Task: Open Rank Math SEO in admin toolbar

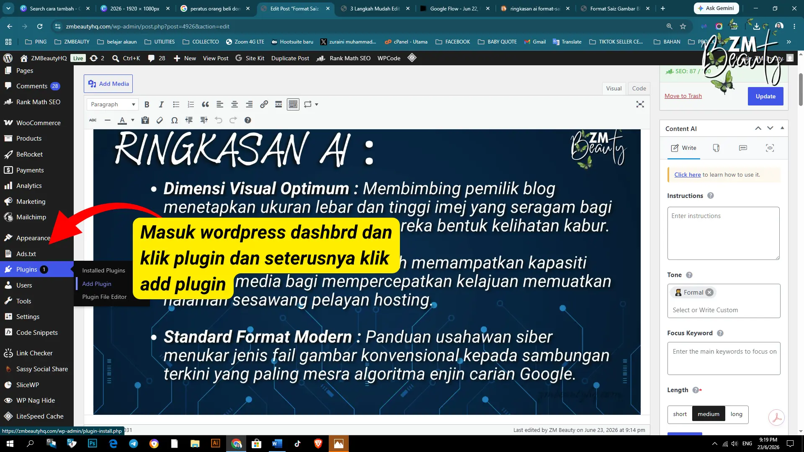Action: 344,58
